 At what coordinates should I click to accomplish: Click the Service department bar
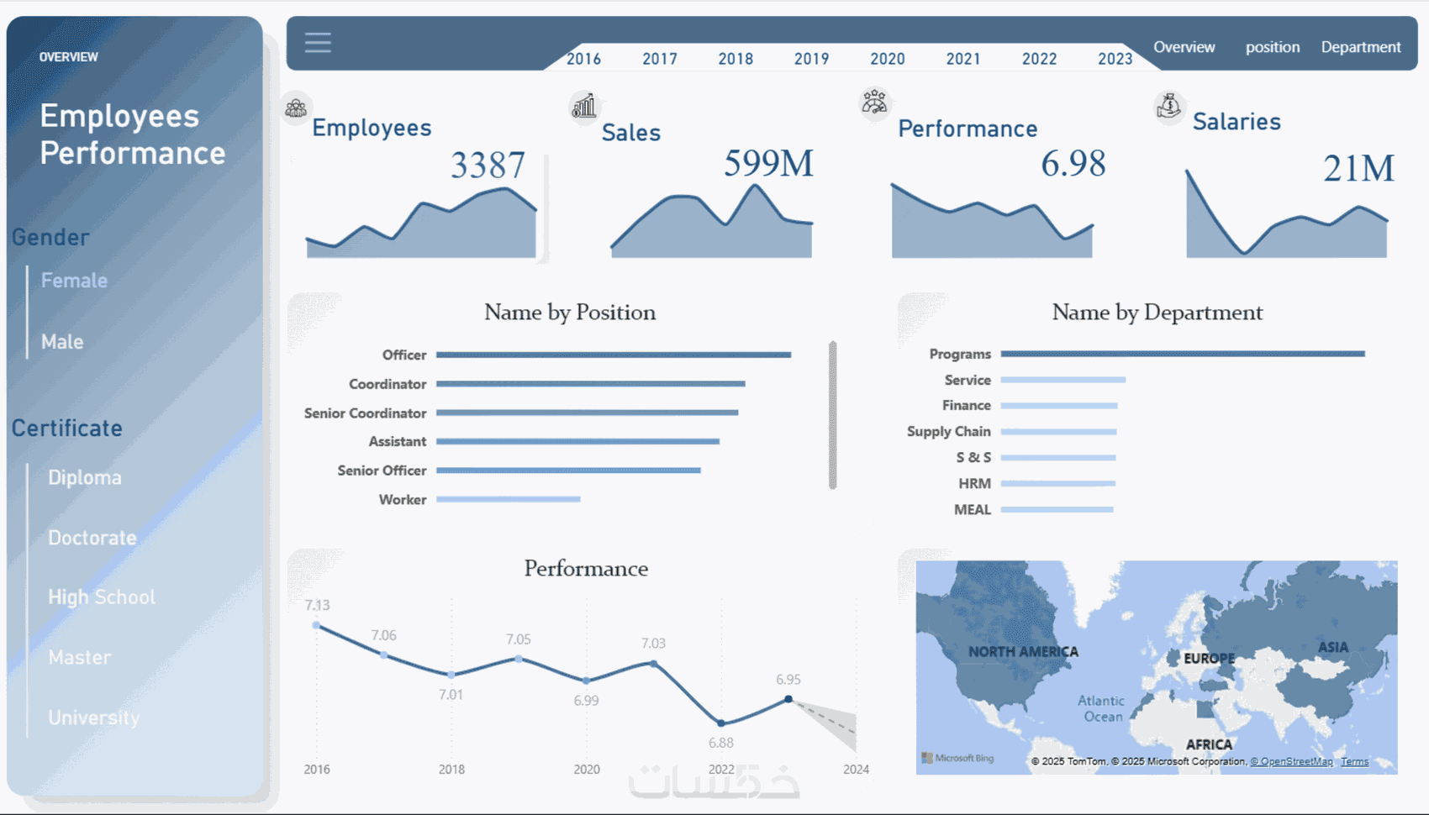(x=1063, y=380)
